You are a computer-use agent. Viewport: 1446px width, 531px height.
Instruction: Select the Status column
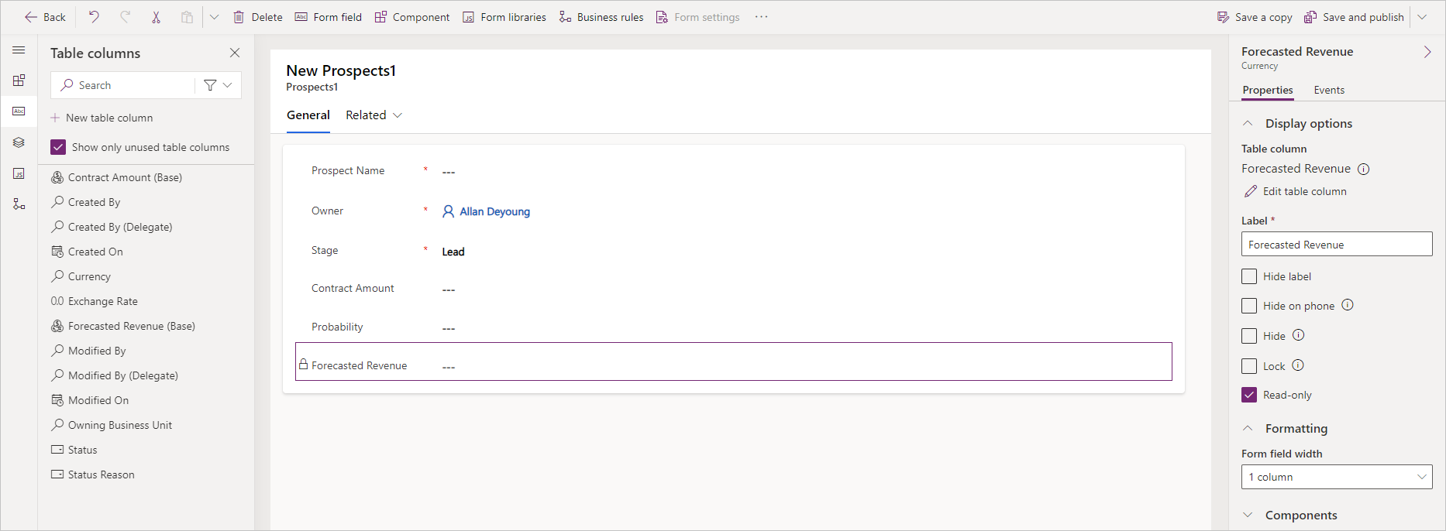[x=74, y=450]
